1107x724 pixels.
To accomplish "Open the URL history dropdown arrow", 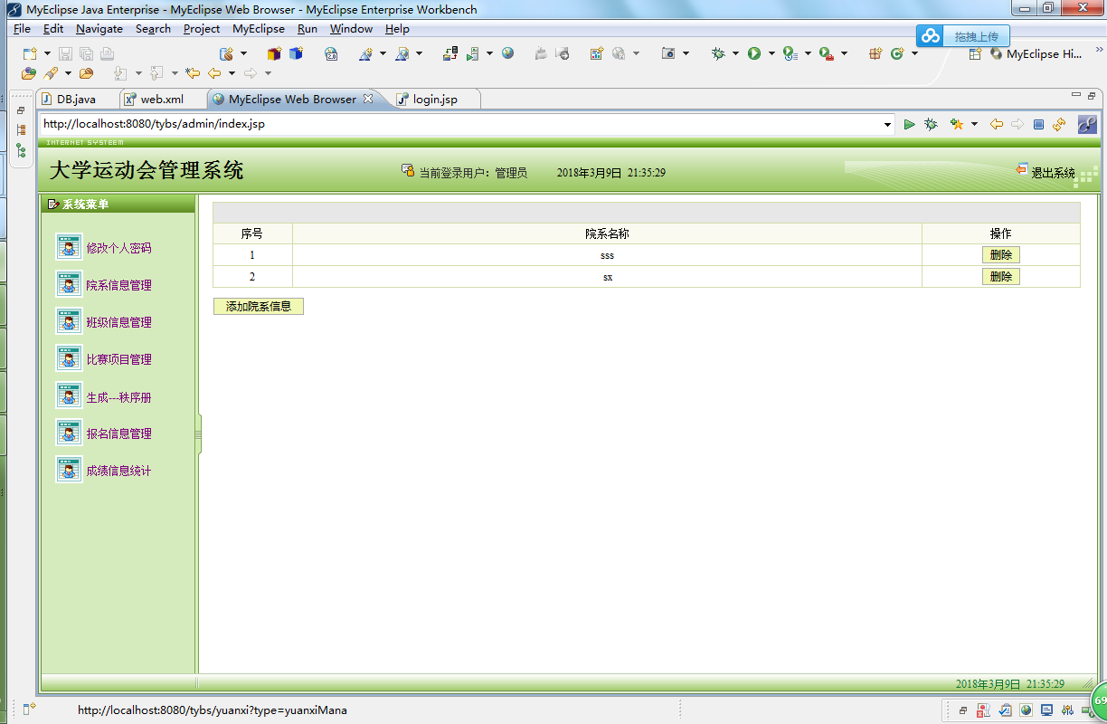I will coord(887,125).
